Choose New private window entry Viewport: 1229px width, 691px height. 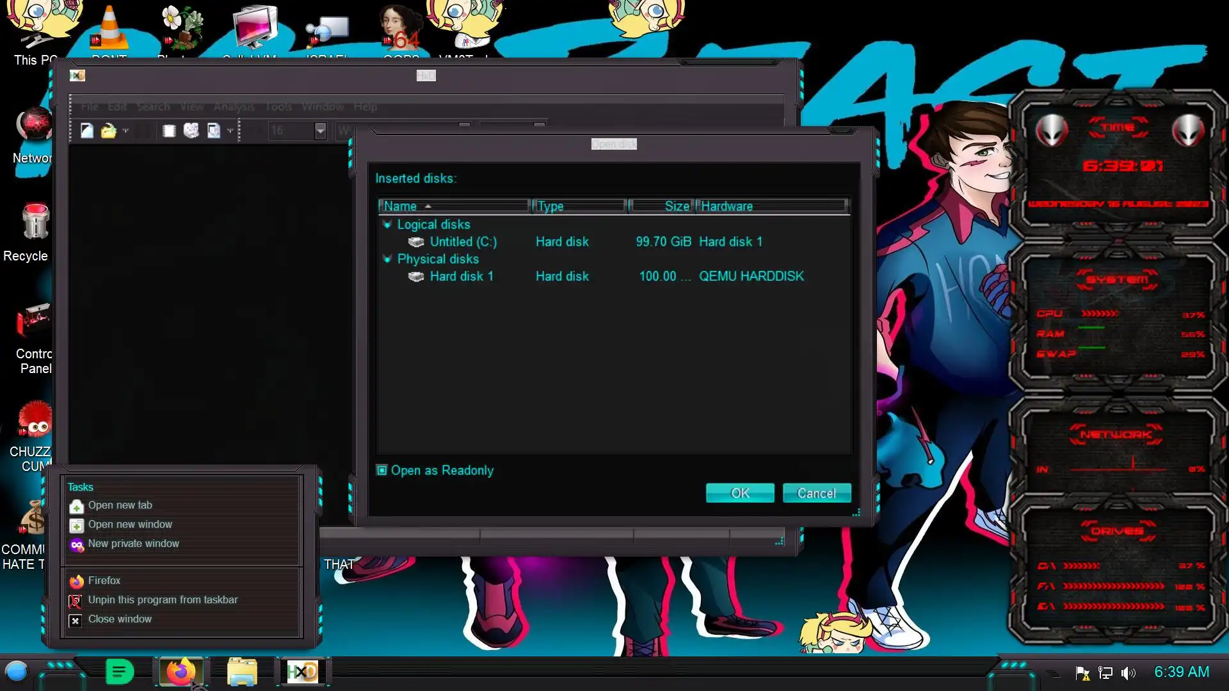(x=133, y=544)
